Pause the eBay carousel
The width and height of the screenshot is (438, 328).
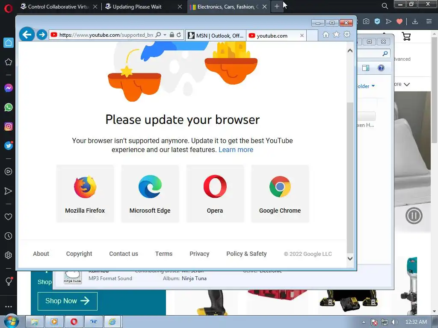point(414,216)
